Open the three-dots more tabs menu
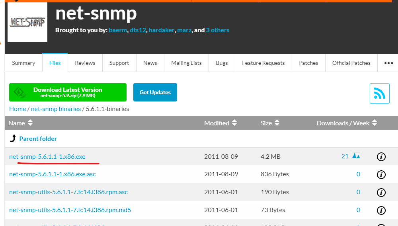 click(388, 63)
